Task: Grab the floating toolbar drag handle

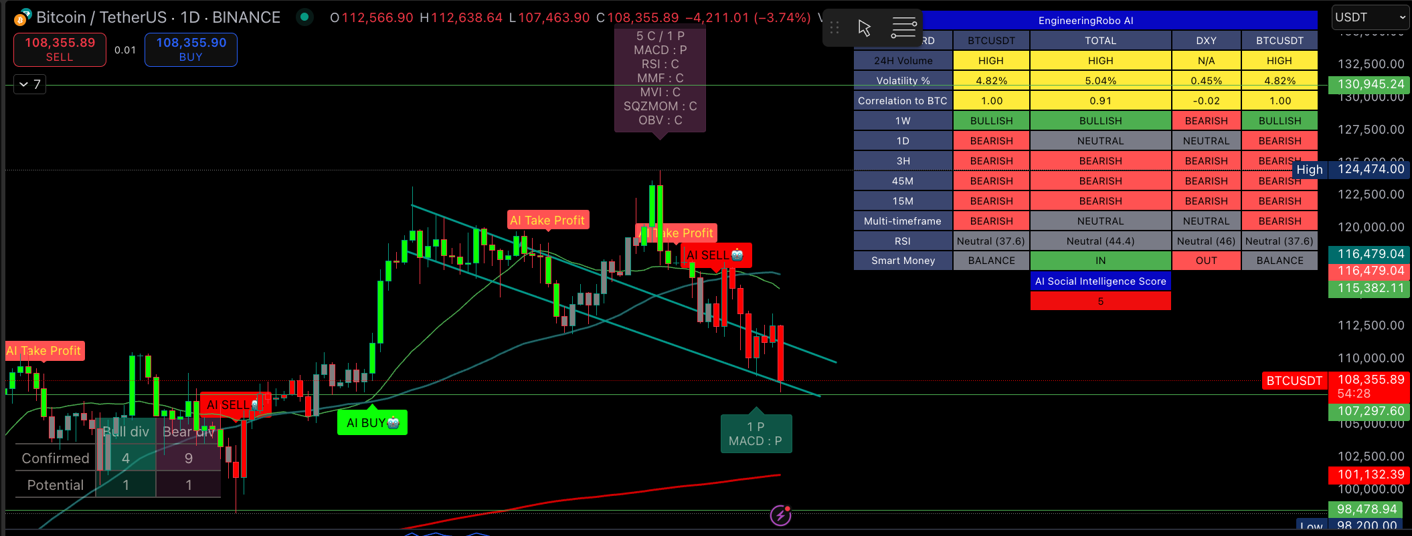Action: pos(834,28)
